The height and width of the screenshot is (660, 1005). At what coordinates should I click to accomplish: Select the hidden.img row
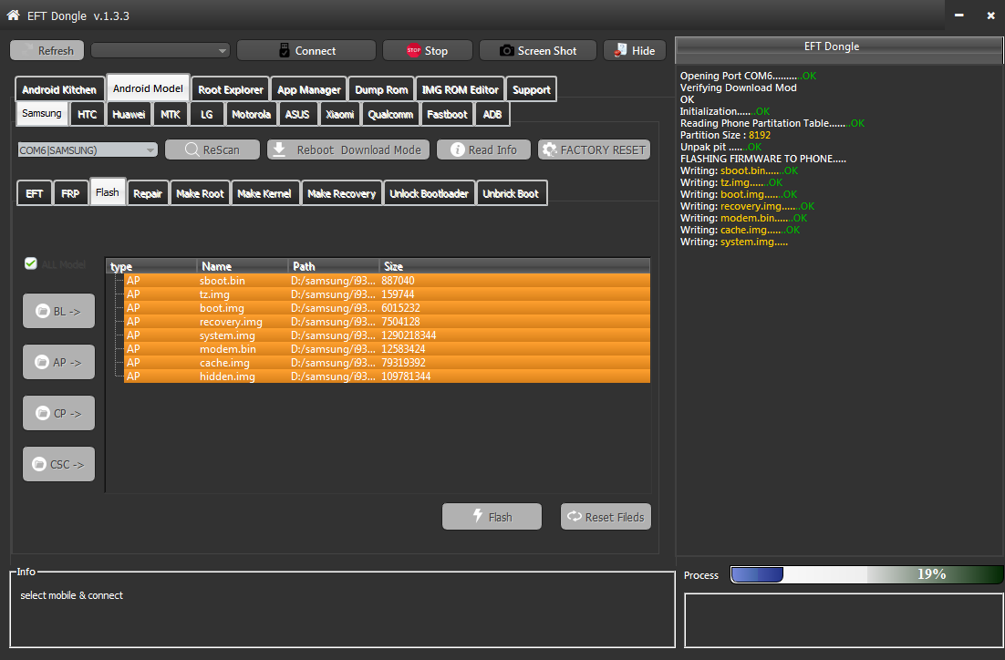(387, 376)
